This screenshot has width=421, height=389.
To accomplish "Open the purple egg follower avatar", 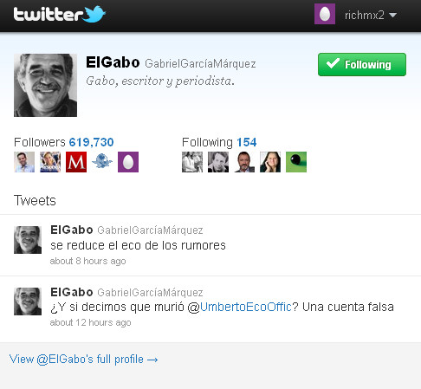I will click(x=128, y=162).
